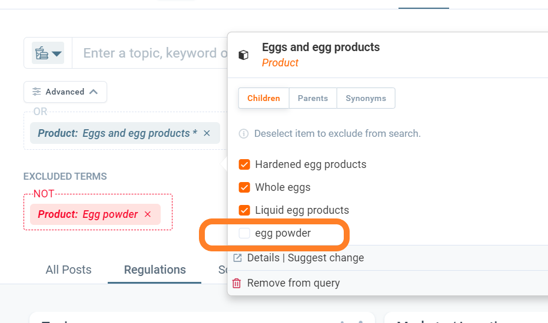Switch to All Posts tab

pos(68,270)
